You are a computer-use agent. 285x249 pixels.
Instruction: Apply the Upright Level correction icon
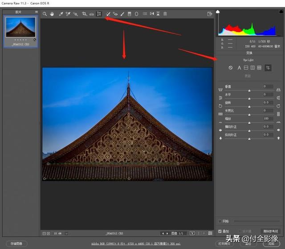[x=245, y=68]
